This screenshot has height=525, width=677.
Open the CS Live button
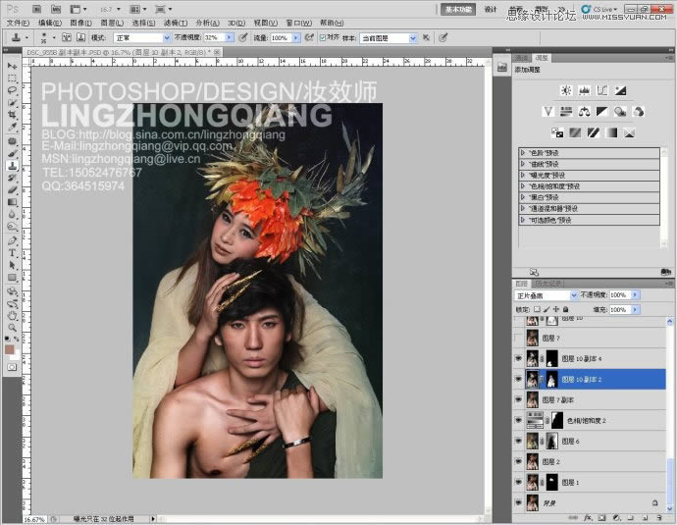[x=599, y=9]
